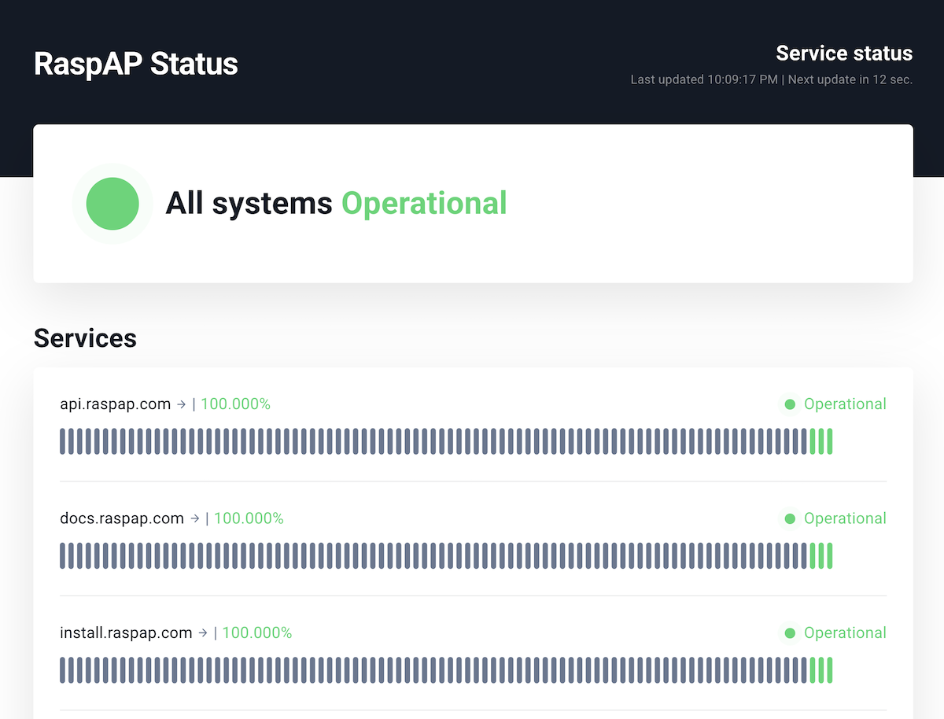This screenshot has width=944, height=719.
Task: Select the install.raspap.com 100.000% uptime value
Action: coord(257,632)
